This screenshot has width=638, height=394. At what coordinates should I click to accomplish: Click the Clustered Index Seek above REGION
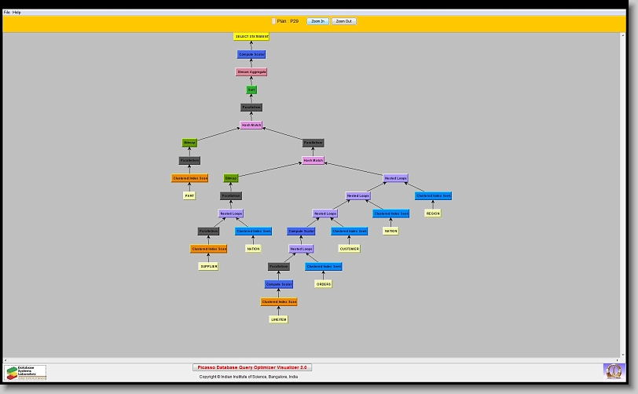point(433,195)
